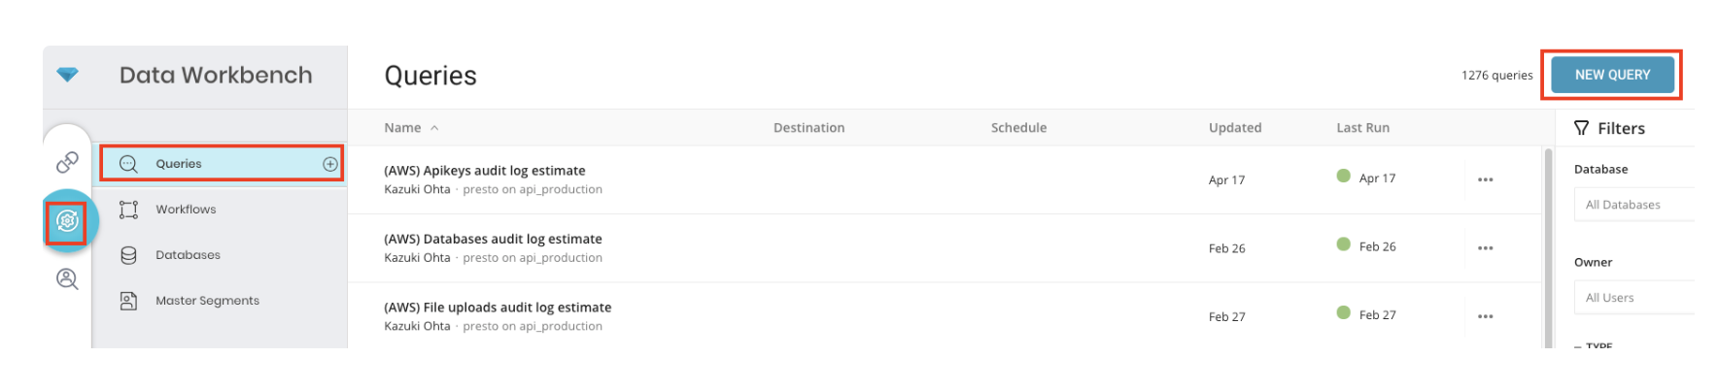The width and height of the screenshot is (1718, 390).
Task: Click the plus icon beside Queries
Action: (x=330, y=164)
